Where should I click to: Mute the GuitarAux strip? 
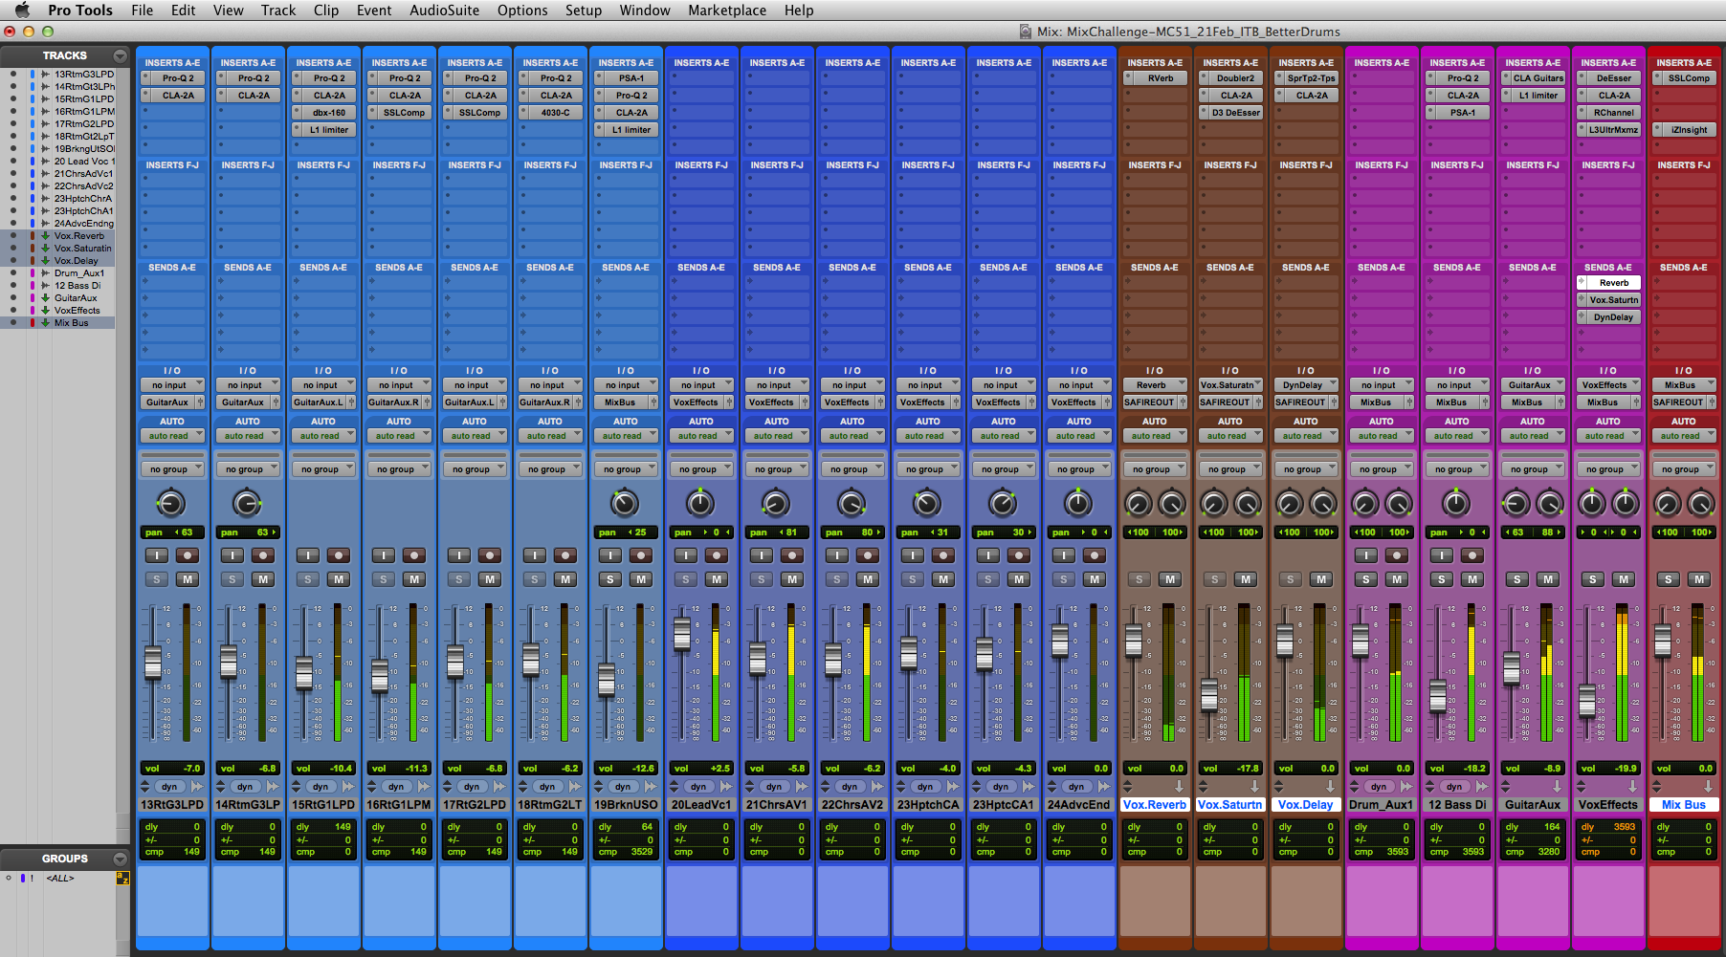pyautogui.click(x=1548, y=579)
